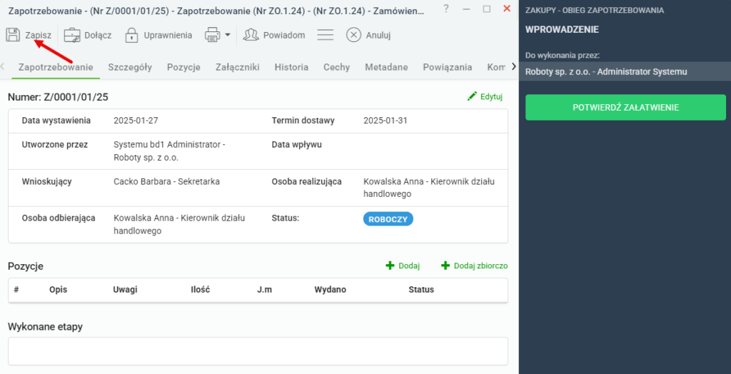Click the # column header

click(16, 290)
